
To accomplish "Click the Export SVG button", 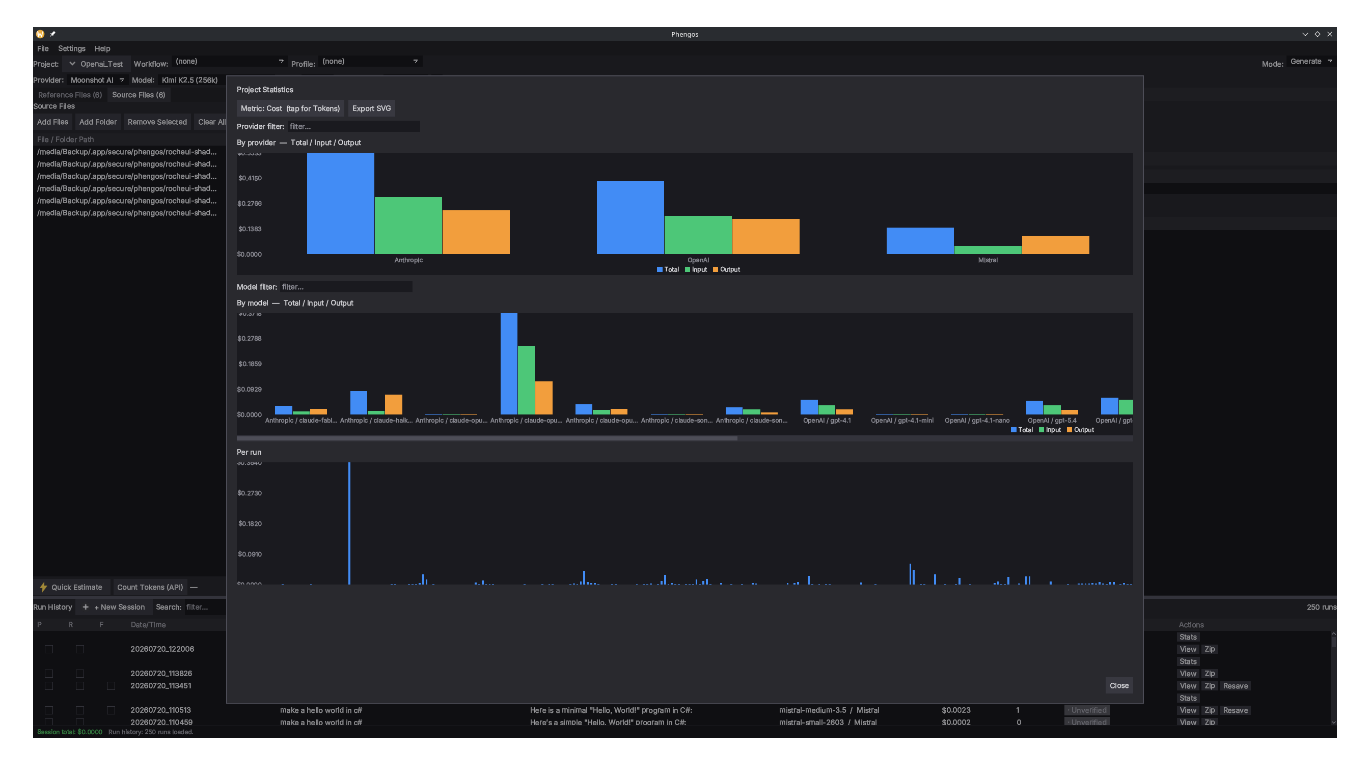I will [x=371, y=108].
